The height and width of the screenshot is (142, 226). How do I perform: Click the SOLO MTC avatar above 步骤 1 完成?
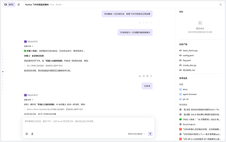25,42
